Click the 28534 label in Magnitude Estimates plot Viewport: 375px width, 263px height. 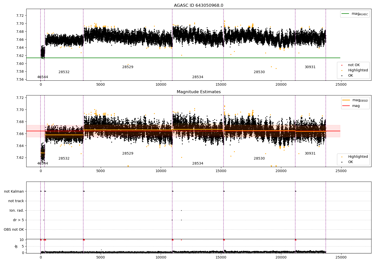(x=198, y=164)
